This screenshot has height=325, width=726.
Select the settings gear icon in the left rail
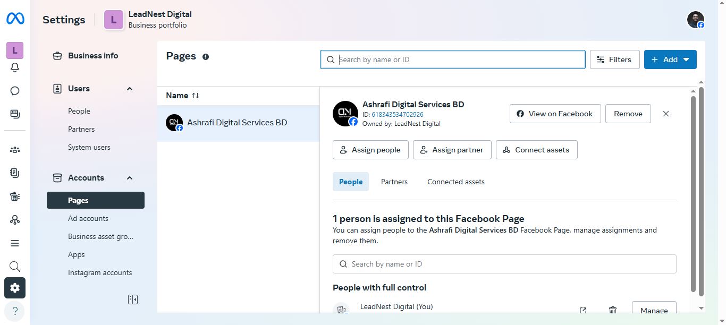(15, 288)
